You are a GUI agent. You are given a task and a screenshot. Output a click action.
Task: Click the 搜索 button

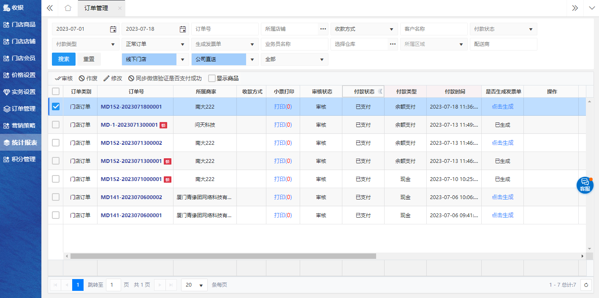click(x=64, y=59)
